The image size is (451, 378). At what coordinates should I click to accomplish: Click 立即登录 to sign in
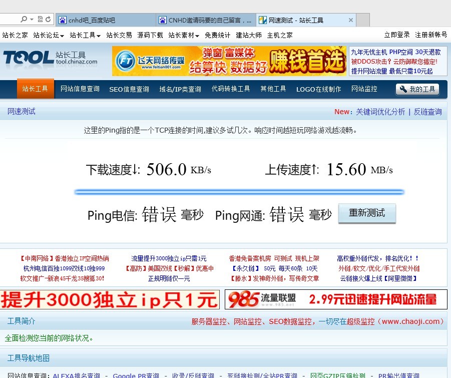coord(397,35)
